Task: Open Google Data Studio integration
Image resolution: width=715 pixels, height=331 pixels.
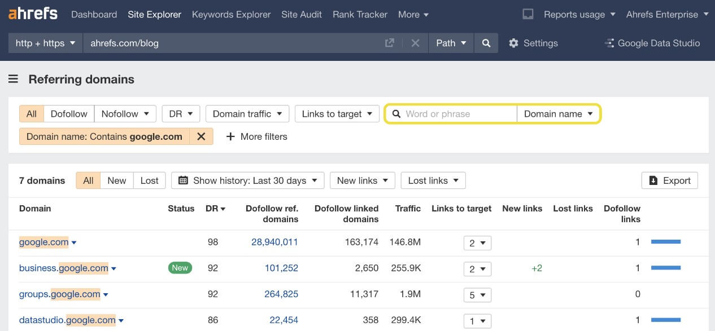Action: click(652, 43)
